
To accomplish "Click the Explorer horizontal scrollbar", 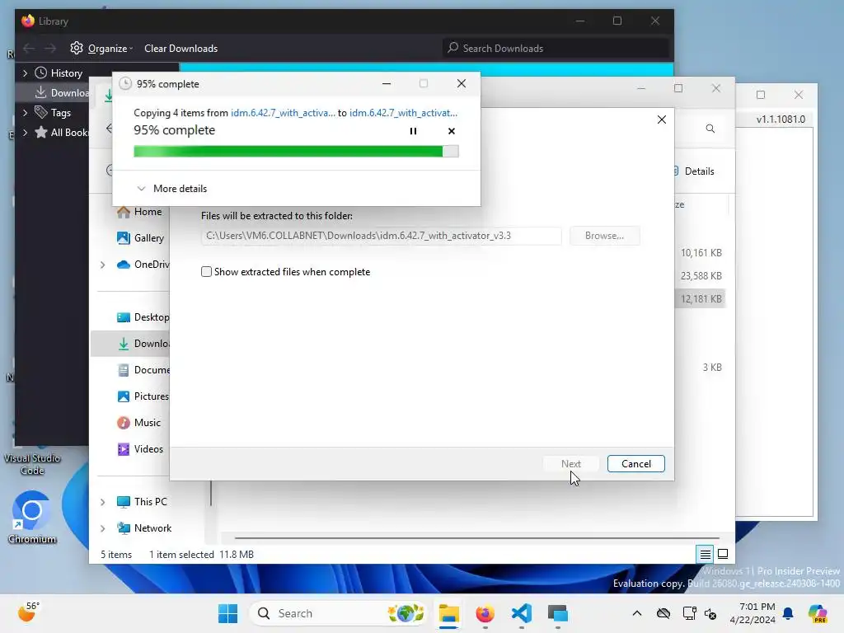I will coord(477,537).
